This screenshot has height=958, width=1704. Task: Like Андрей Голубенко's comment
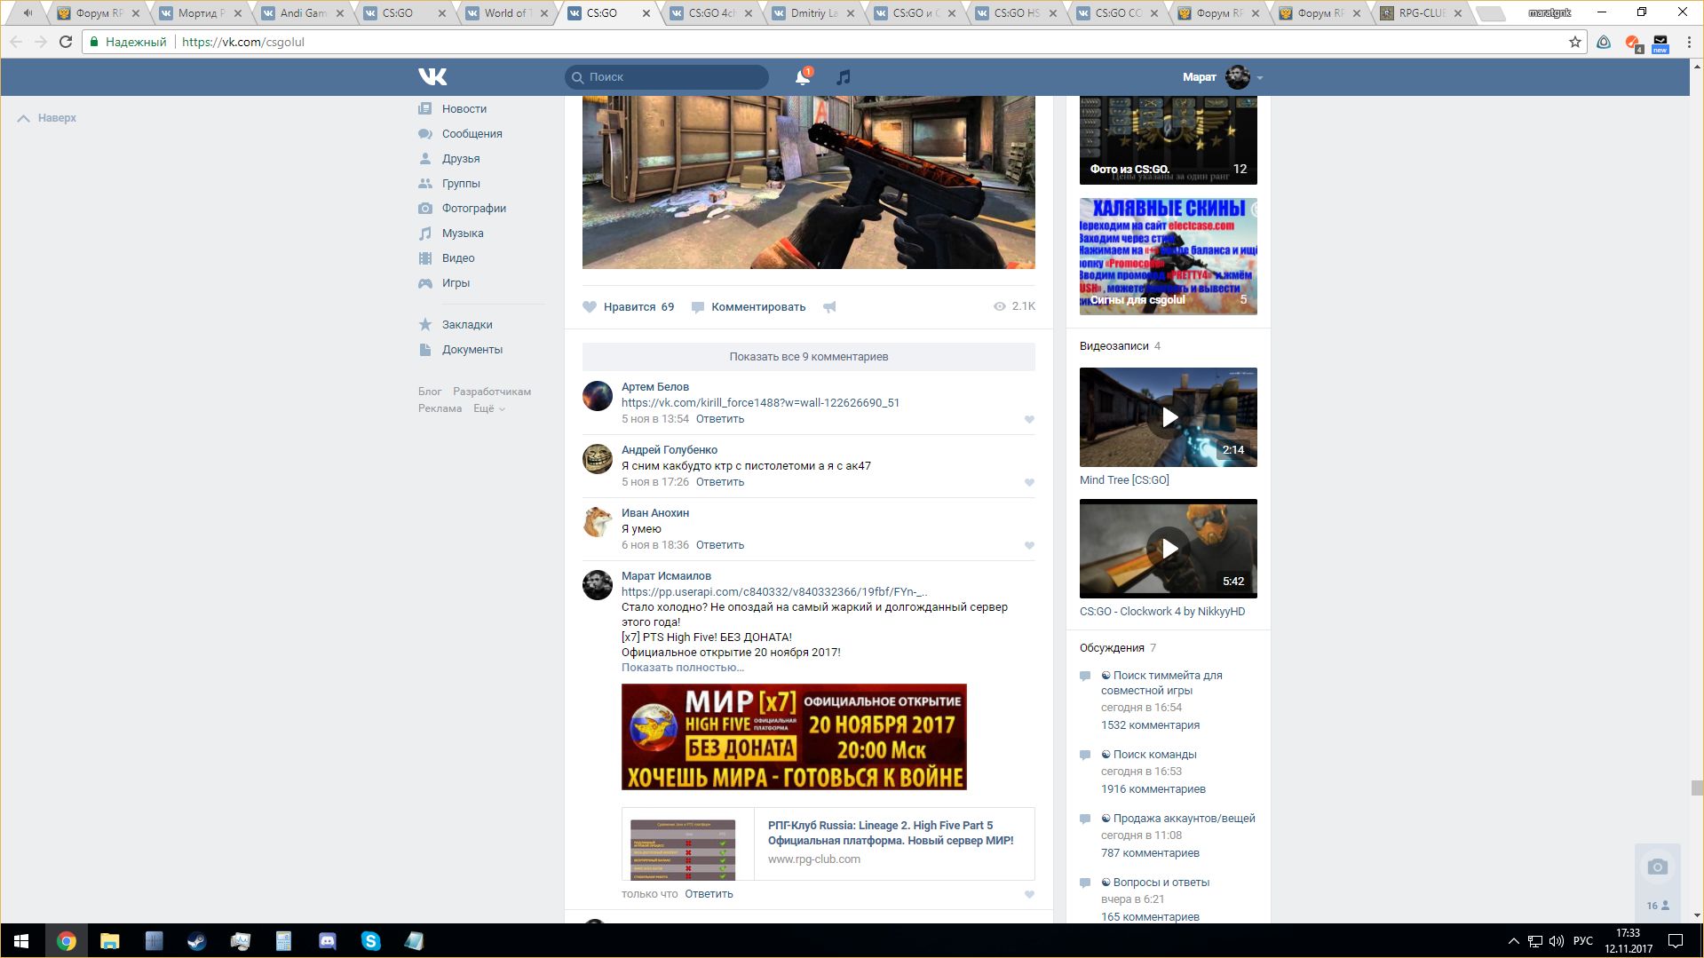tap(1029, 482)
